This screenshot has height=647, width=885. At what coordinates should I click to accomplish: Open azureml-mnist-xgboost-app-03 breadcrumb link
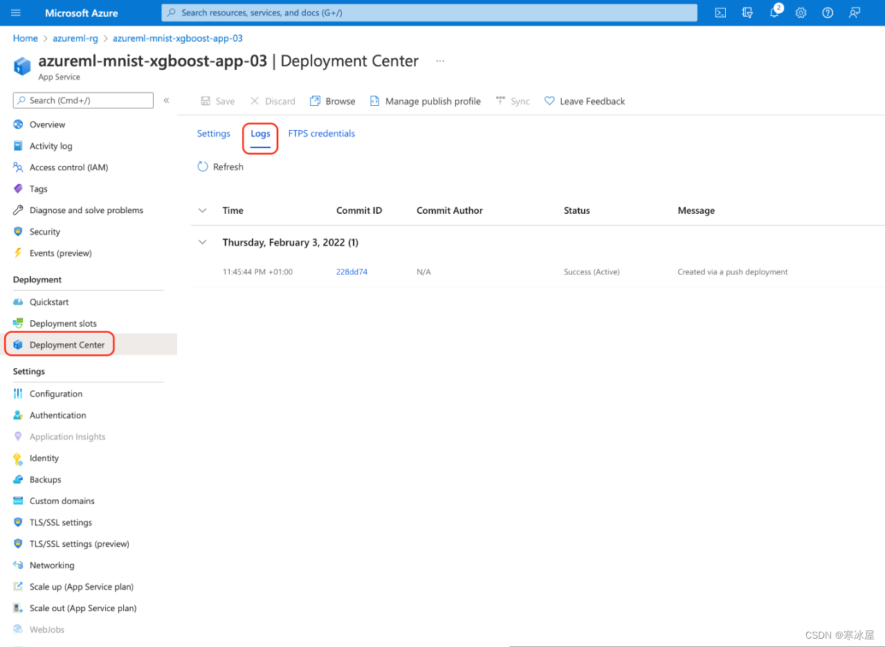[177, 38]
